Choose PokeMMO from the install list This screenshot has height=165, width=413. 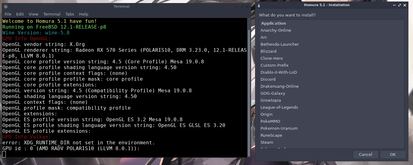(x=332, y=121)
